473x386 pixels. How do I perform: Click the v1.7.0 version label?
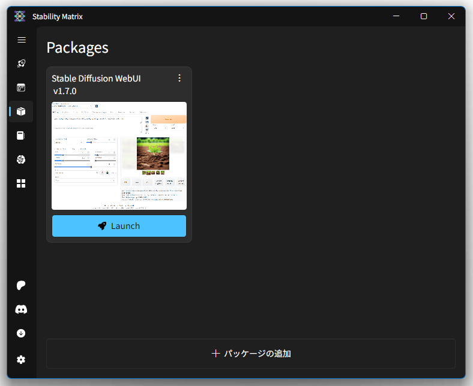pyautogui.click(x=65, y=91)
